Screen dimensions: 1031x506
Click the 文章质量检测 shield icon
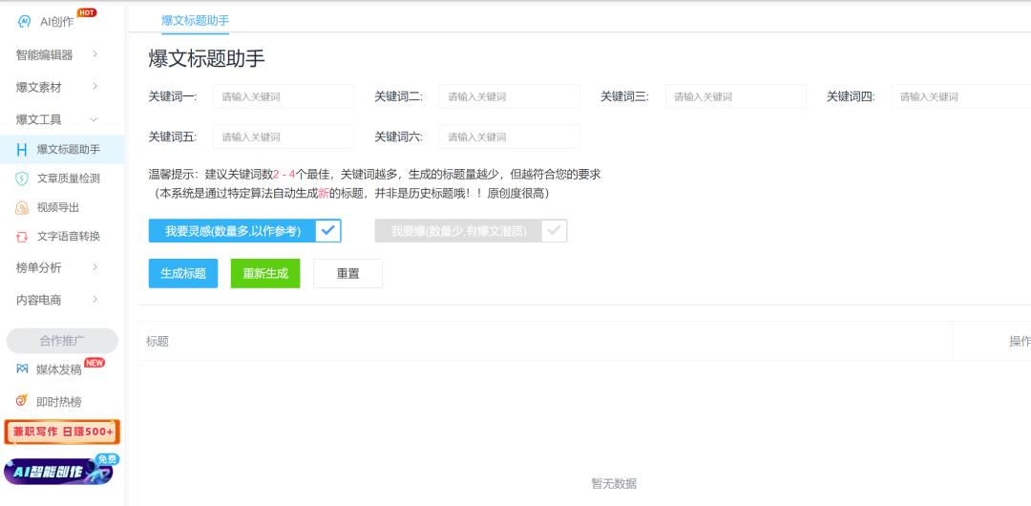(22, 179)
